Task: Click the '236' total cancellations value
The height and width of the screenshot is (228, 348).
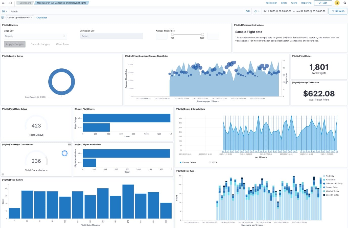Action: click(x=36, y=161)
